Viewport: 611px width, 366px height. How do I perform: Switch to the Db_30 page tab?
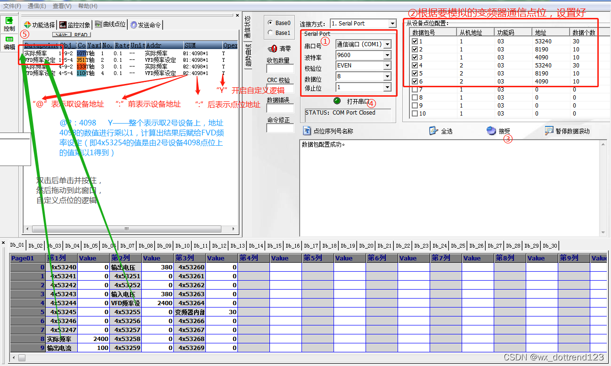[x=550, y=245]
